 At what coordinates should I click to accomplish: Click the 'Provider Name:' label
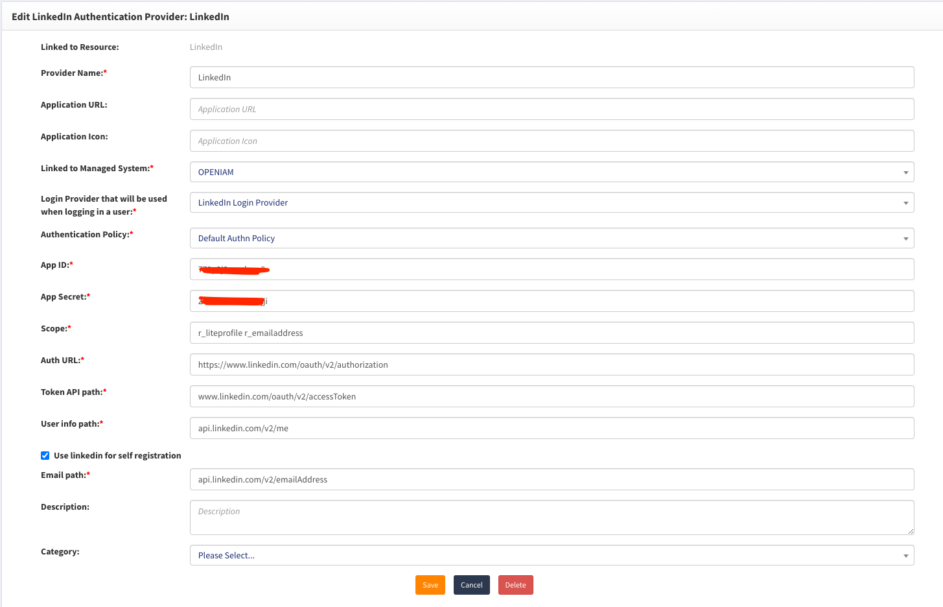(x=74, y=73)
